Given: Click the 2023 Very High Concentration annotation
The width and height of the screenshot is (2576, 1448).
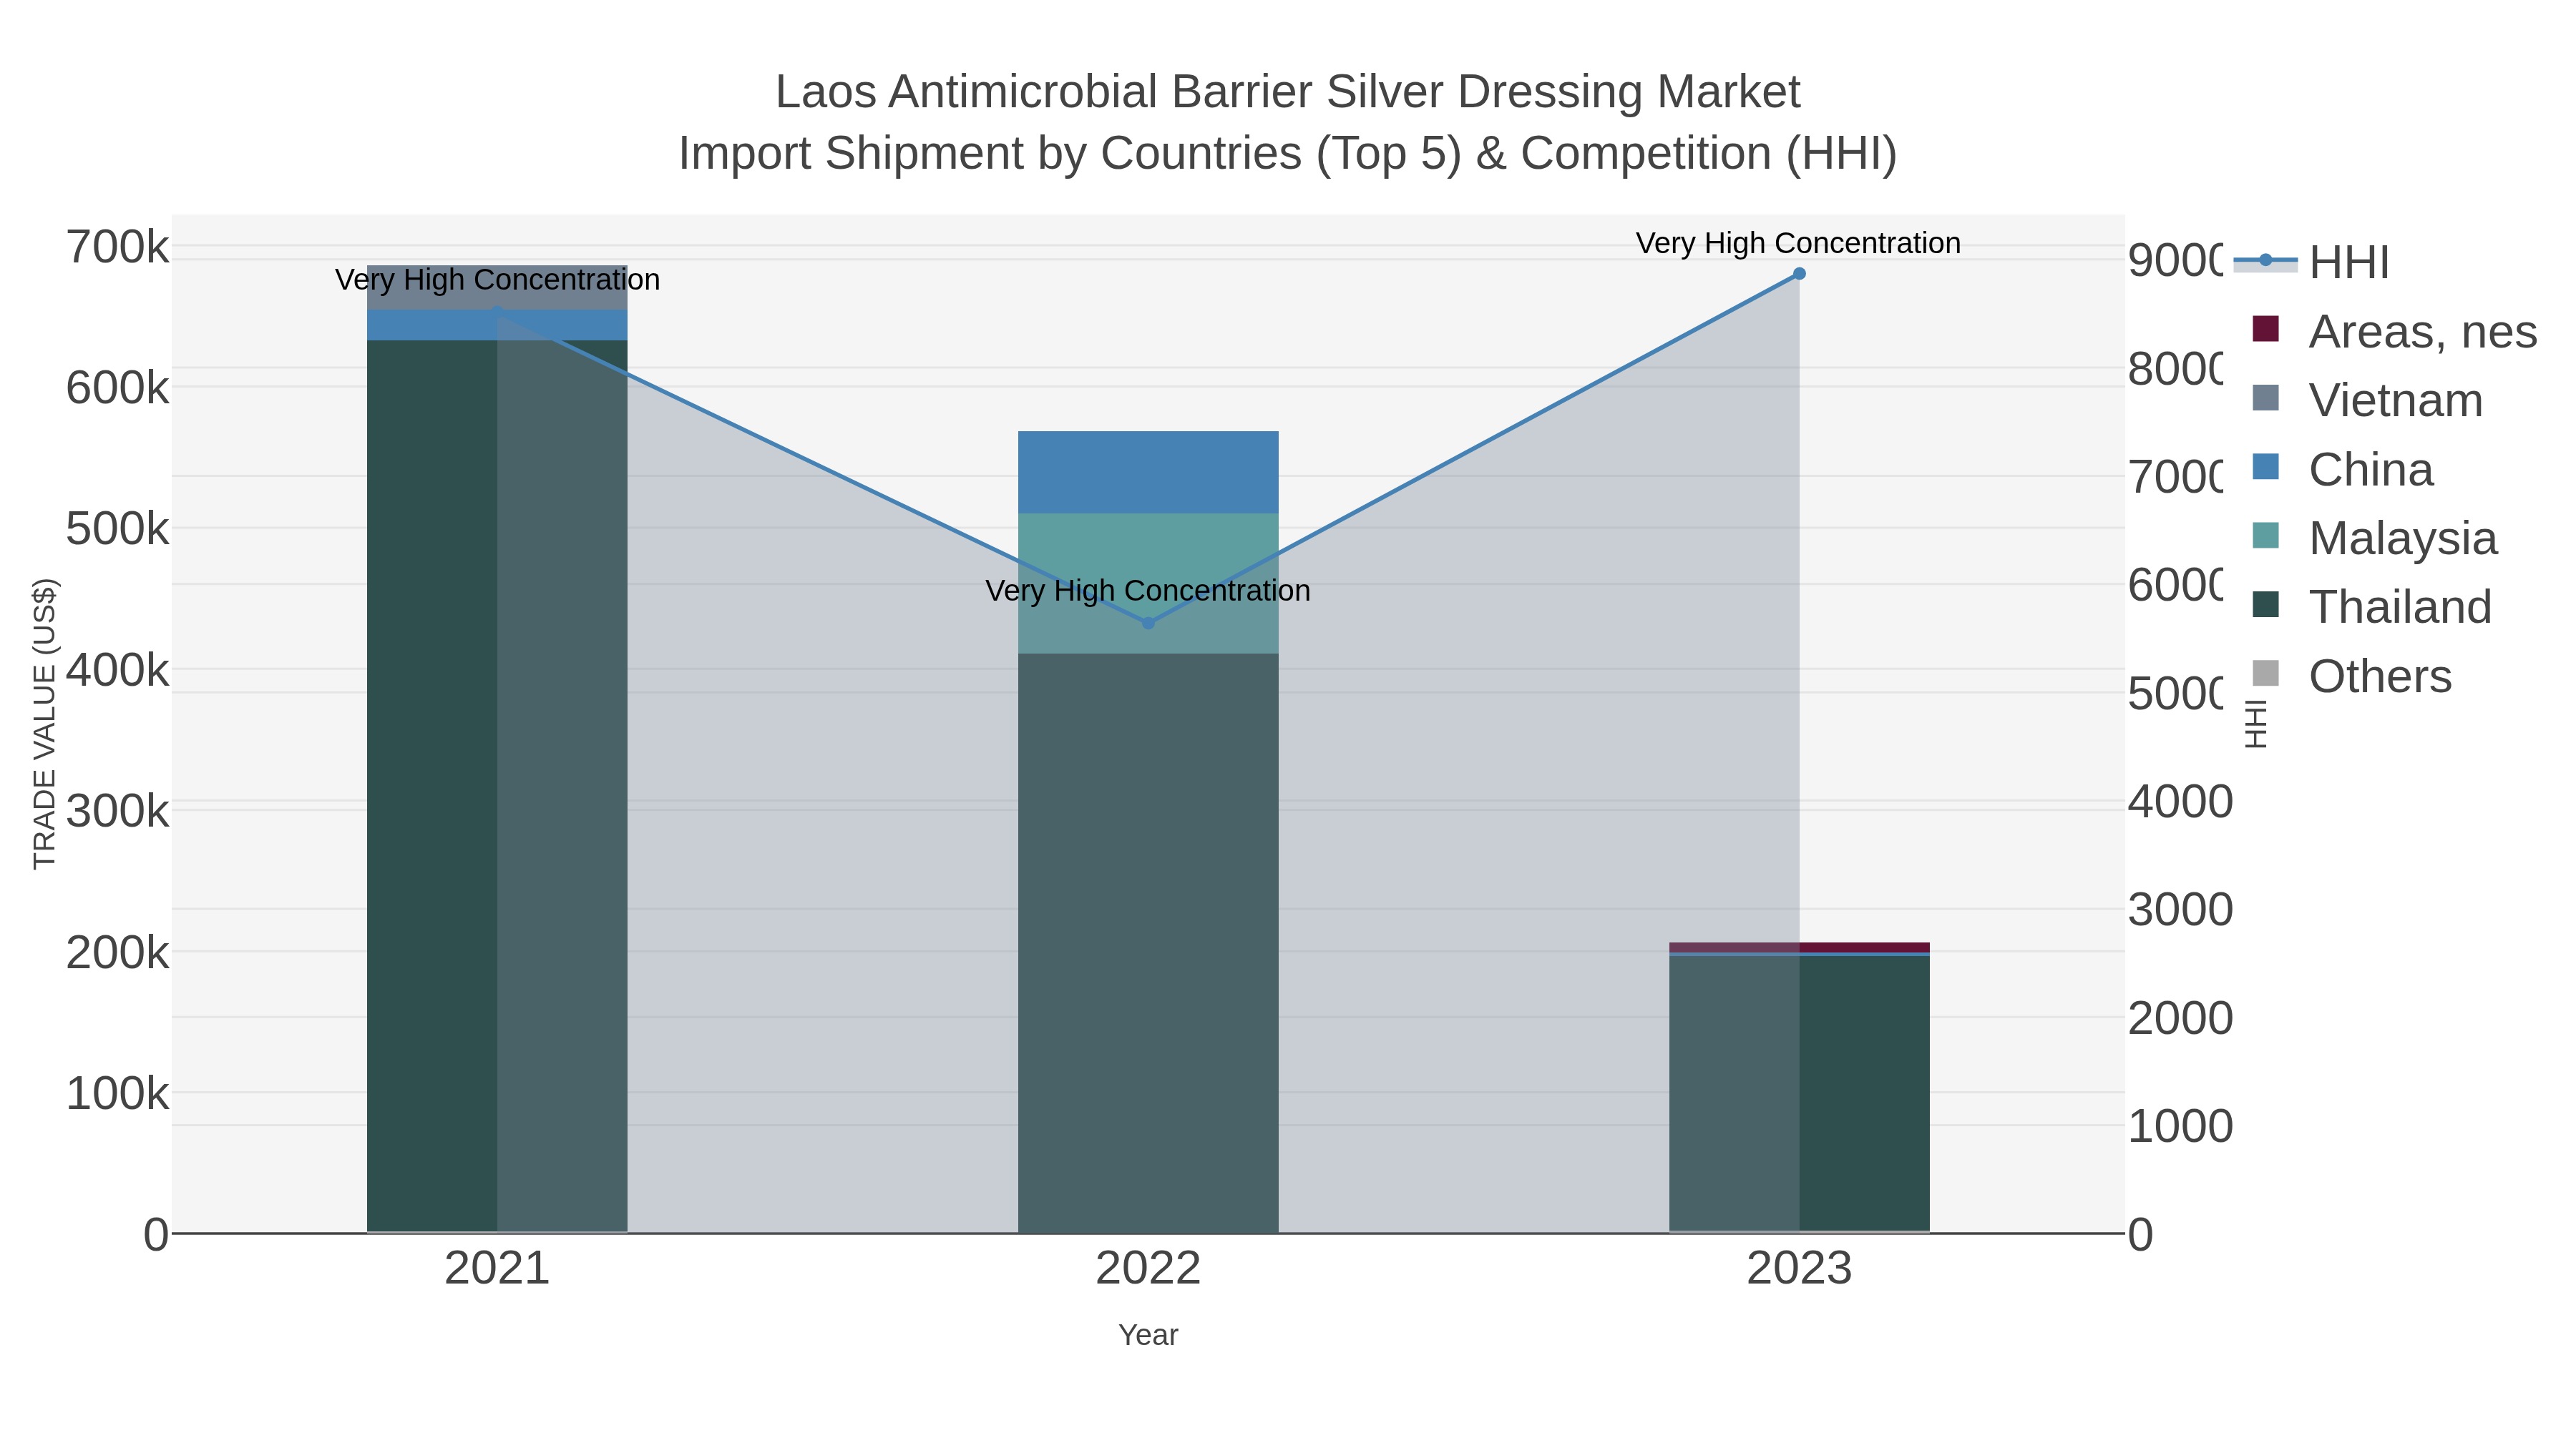Looking at the screenshot, I should pyautogui.click(x=1799, y=243).
